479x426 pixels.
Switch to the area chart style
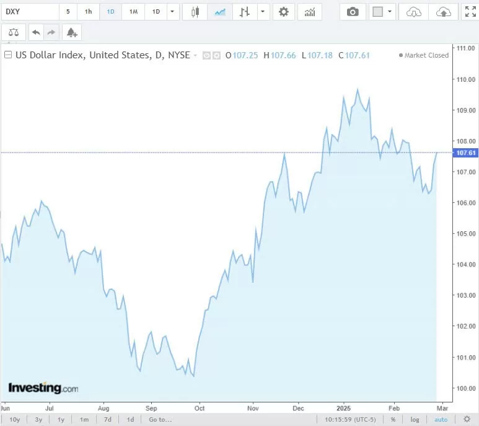[x=219, y=12]
